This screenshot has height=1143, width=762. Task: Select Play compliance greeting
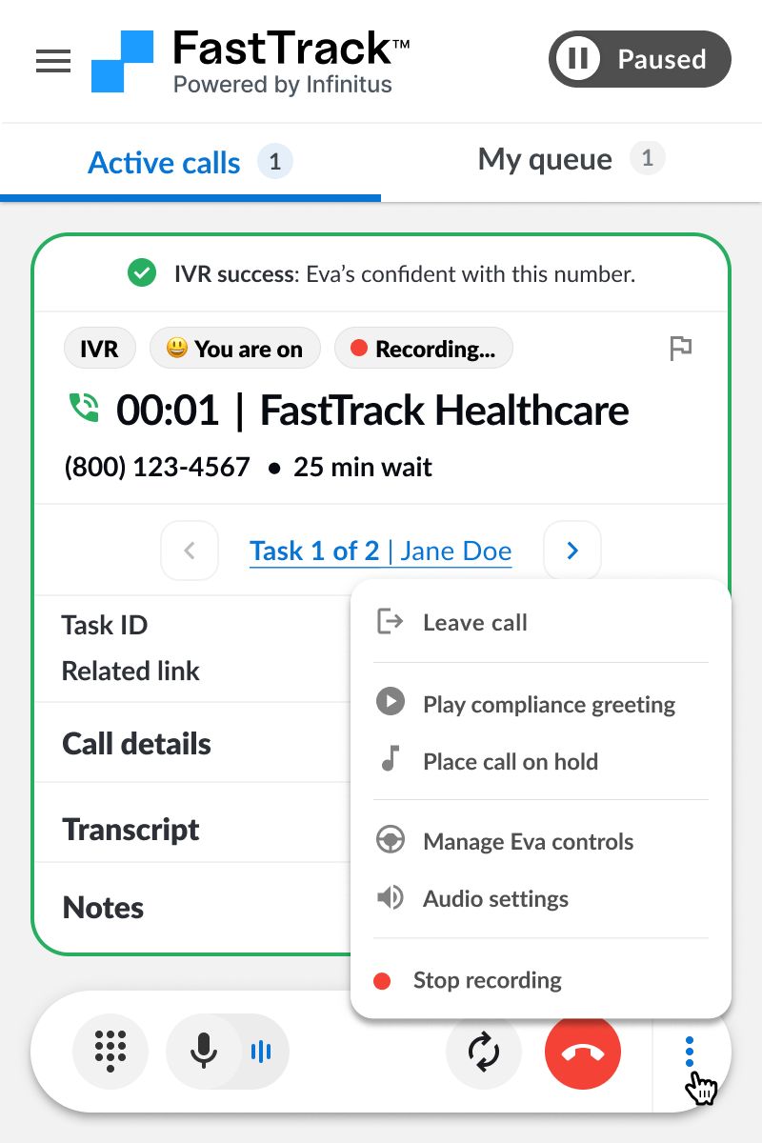coord(541,705)
